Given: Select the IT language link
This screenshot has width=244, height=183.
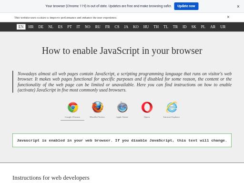Looking at the screenshot, I should tap(78, 27).
